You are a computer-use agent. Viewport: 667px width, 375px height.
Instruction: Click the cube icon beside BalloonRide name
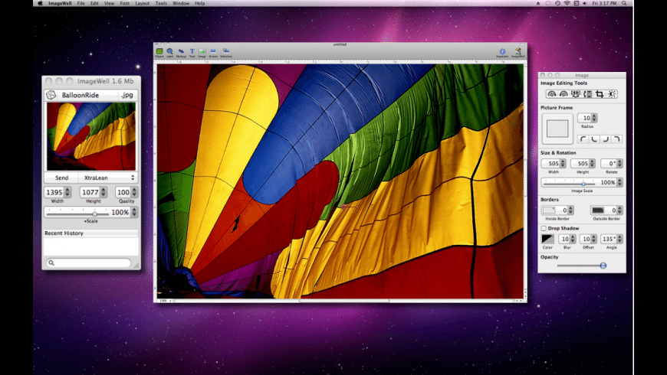coord(51,95)
